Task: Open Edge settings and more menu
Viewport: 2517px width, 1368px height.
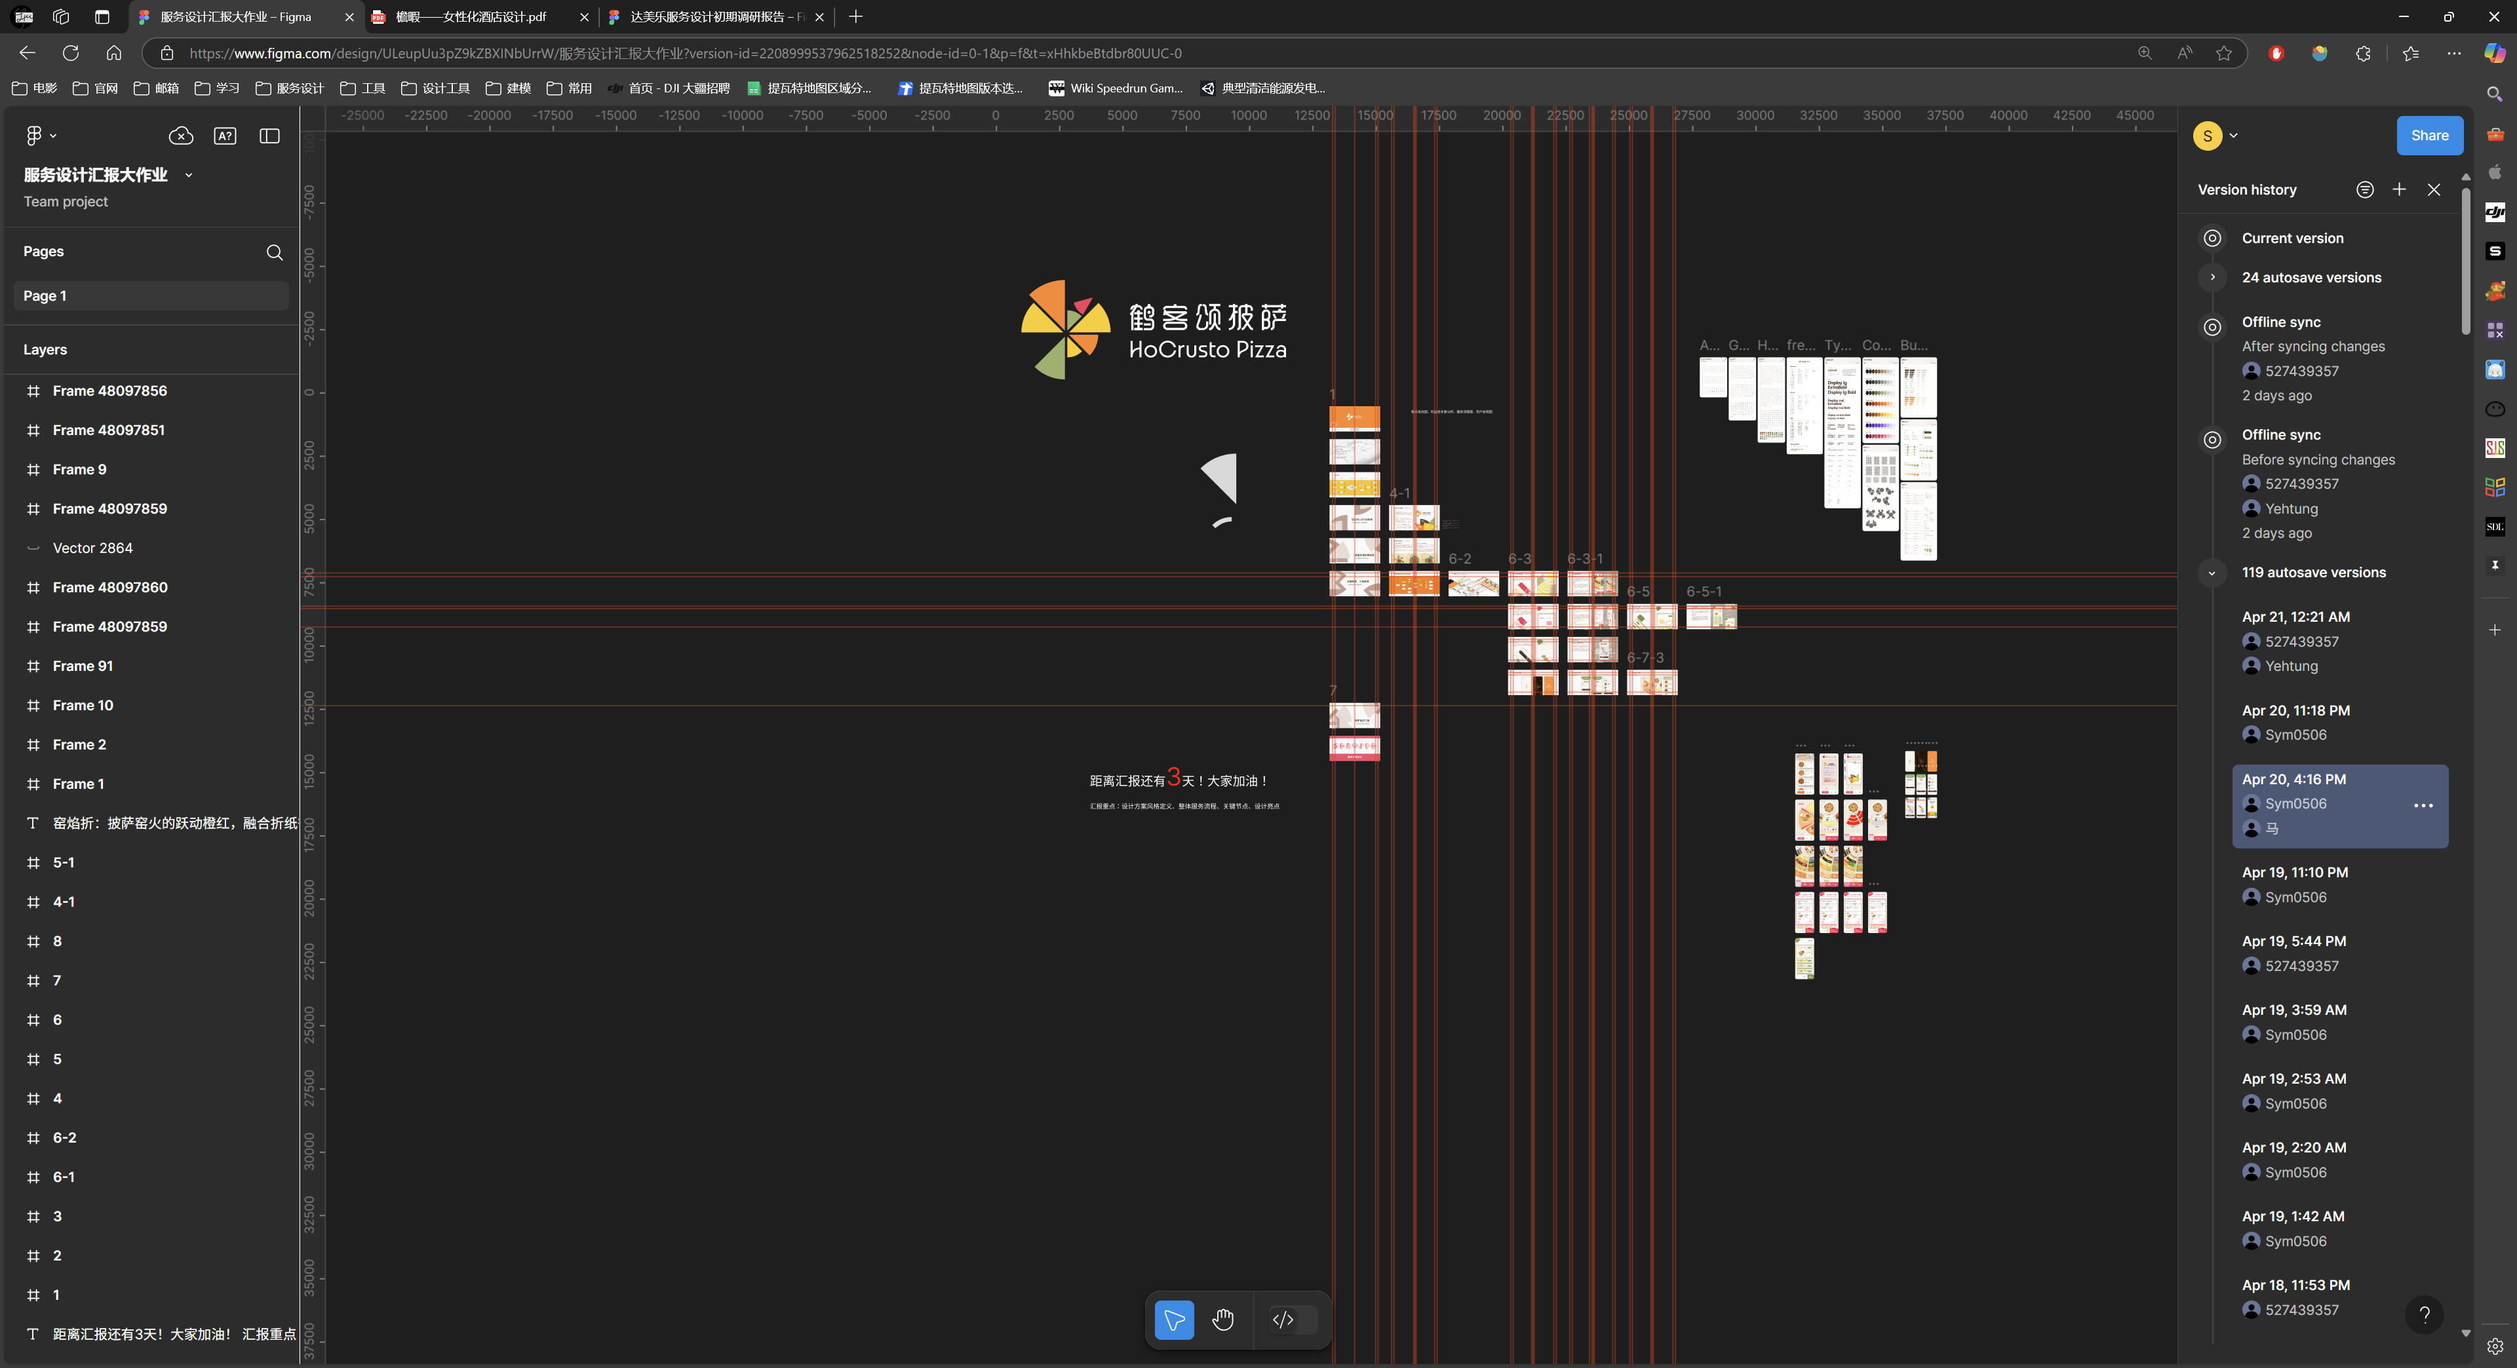Action: pyautogui.click(x=2453, y=52)
